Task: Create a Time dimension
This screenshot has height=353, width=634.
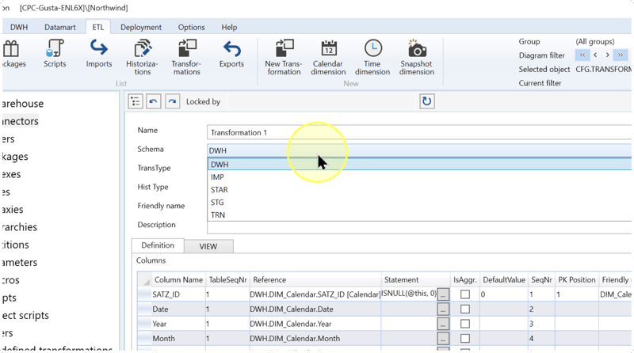Action: (372, 57)
